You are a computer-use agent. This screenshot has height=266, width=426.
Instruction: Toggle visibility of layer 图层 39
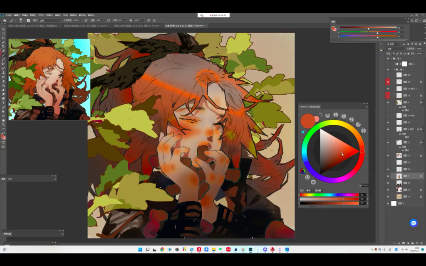[x=388, y=82]
